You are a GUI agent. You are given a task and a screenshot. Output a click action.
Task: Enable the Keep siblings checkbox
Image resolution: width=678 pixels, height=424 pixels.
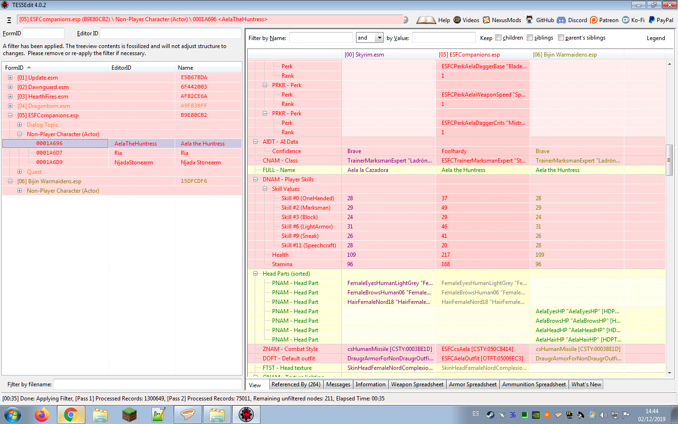coord(530,38)
